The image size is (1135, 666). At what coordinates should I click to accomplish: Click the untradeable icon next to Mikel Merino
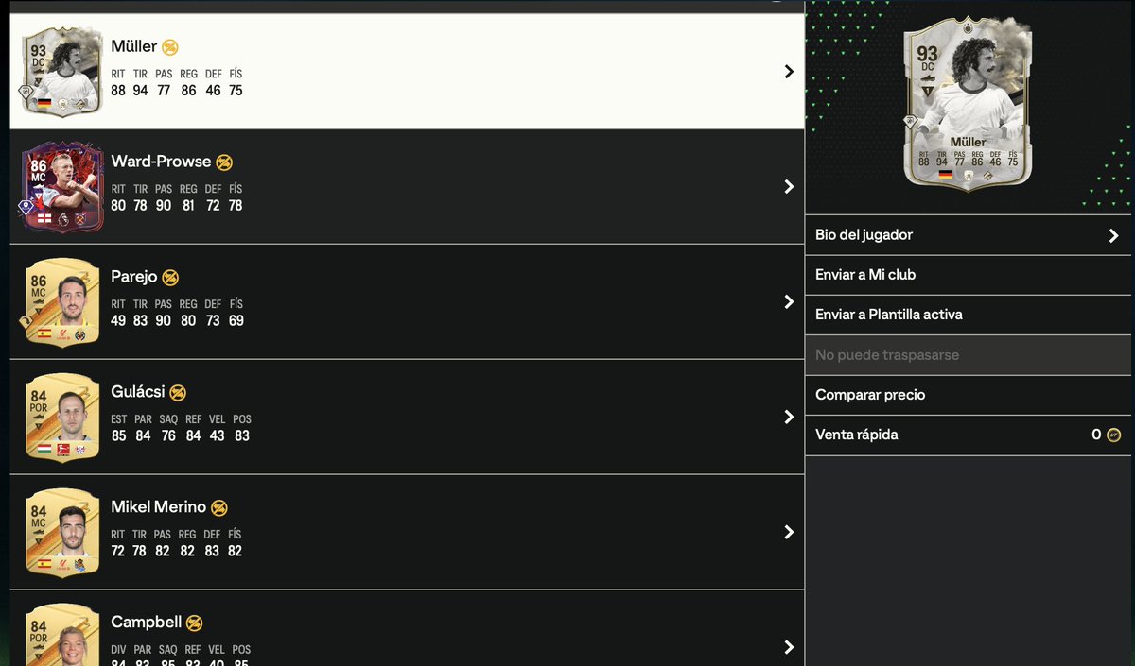pyautogui.click(x=219, y=508)
